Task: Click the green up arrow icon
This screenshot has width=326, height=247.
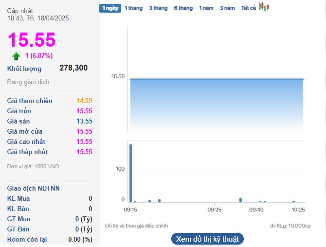Action: pos(16,55)
